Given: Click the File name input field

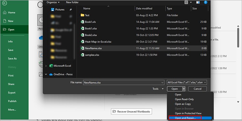Looking at the screenshot, I should pyautogui.click(x=122, y=83).
